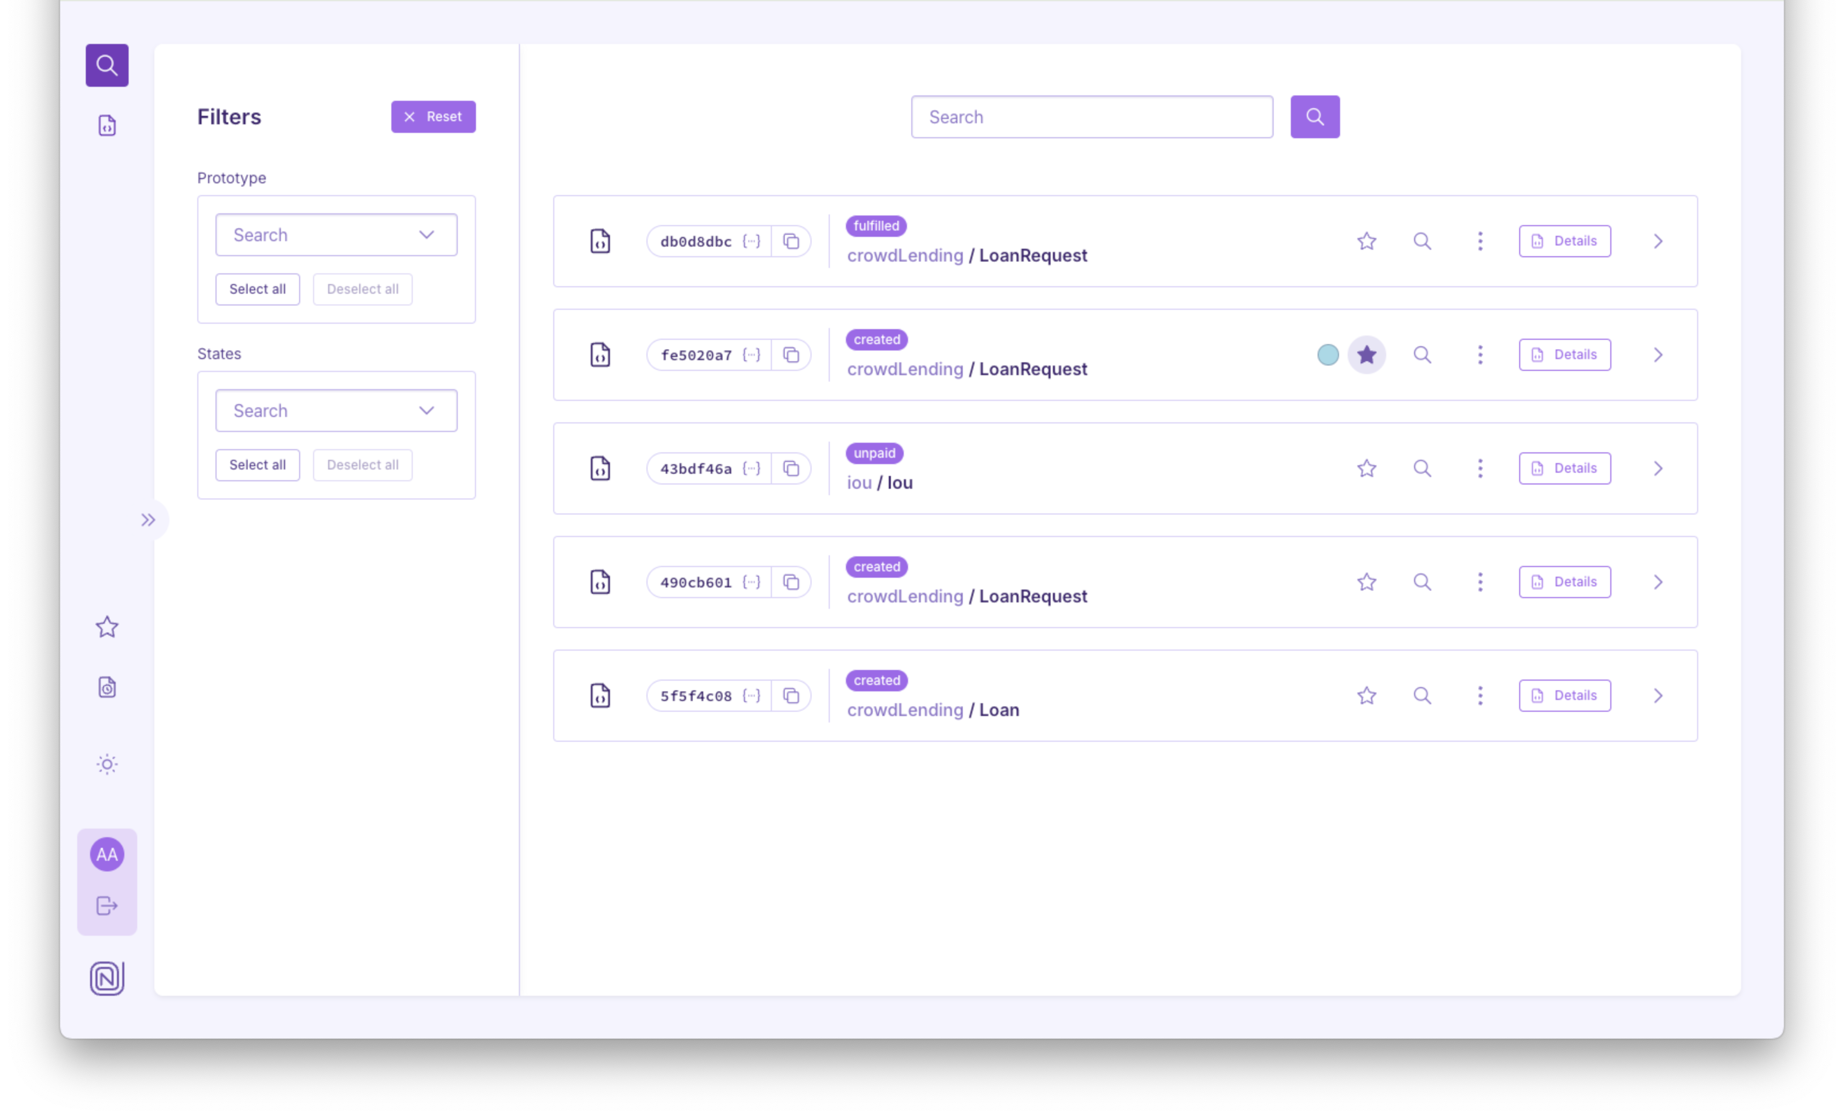Focus the main Search input field
1844x1118 pixels.
tap(1091, 117)
